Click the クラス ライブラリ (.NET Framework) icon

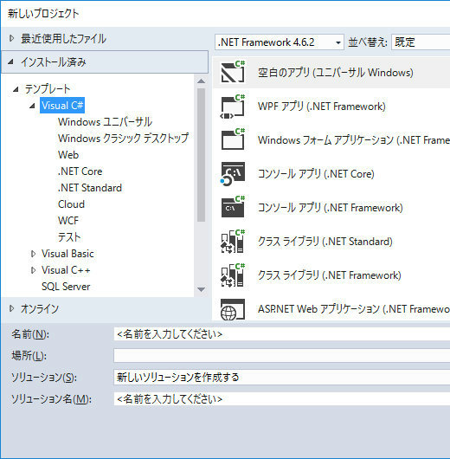(233, 275)
